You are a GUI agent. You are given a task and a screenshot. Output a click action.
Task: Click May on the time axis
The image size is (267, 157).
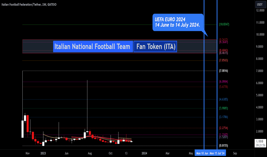pyautogui.click(x=191, y=153)
